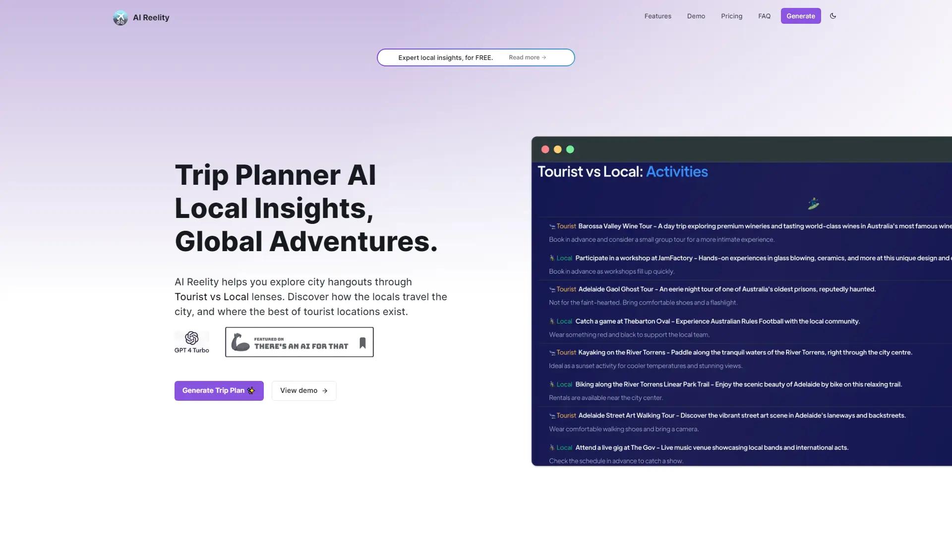Click the muscle arm icon on the AI badge
This screenshot has width=952, height=535.
click(x=240, y=342)
